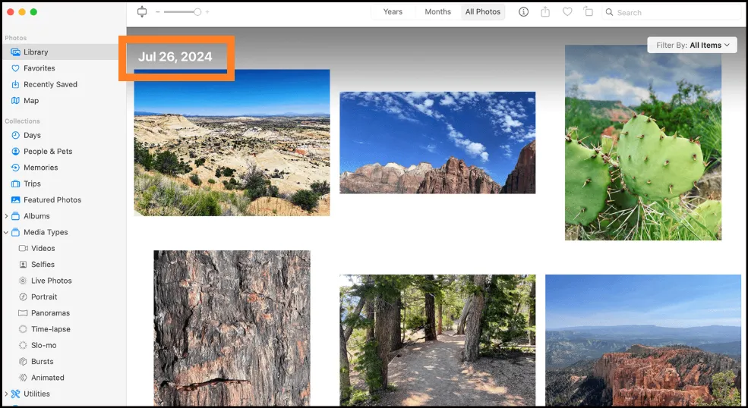Open the Bursts icon
This screenshot has height=408, width=748.
(x=23, y=362)
